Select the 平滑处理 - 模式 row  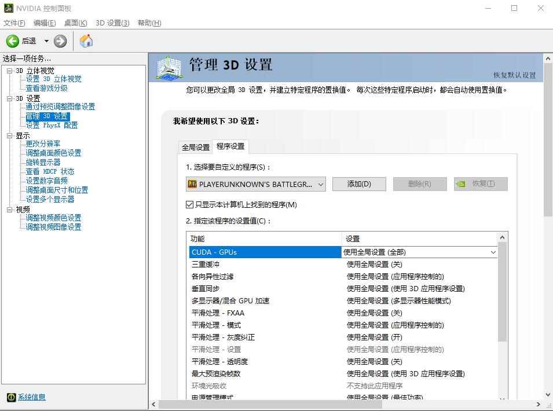[343, 325]
